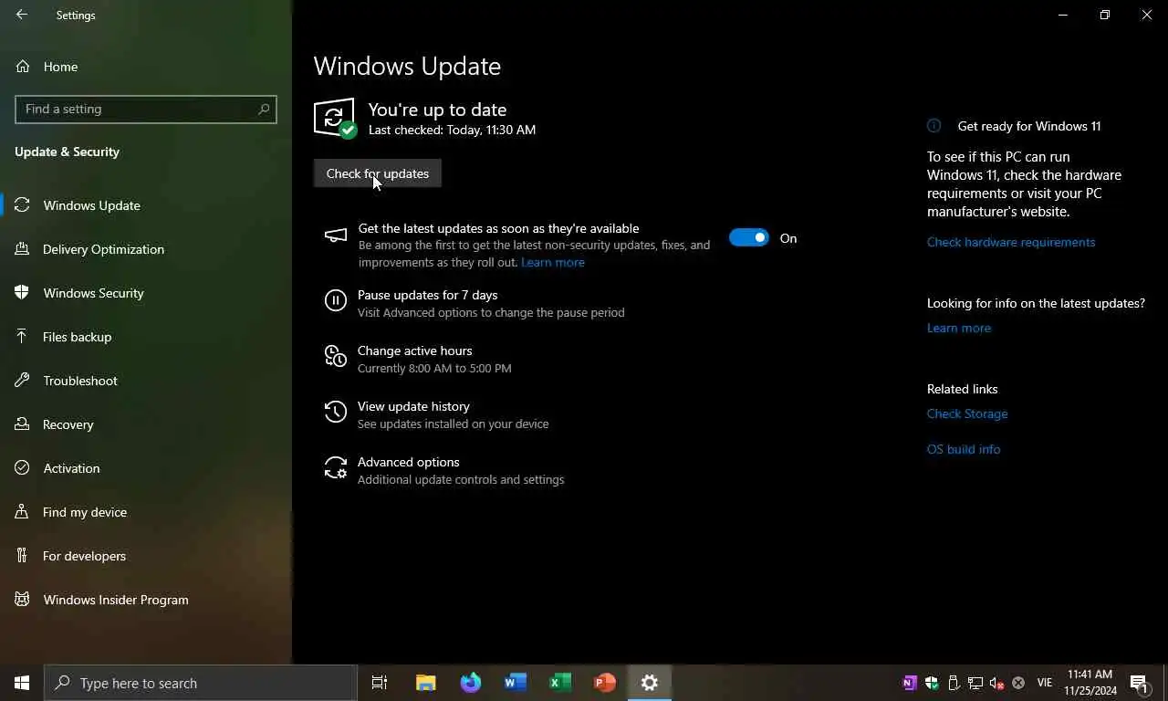Image resolution: width=1168 pixels, height=701 pixels.
Task: Launch Excel from the taskbar
Action: (x=559, y=683)
